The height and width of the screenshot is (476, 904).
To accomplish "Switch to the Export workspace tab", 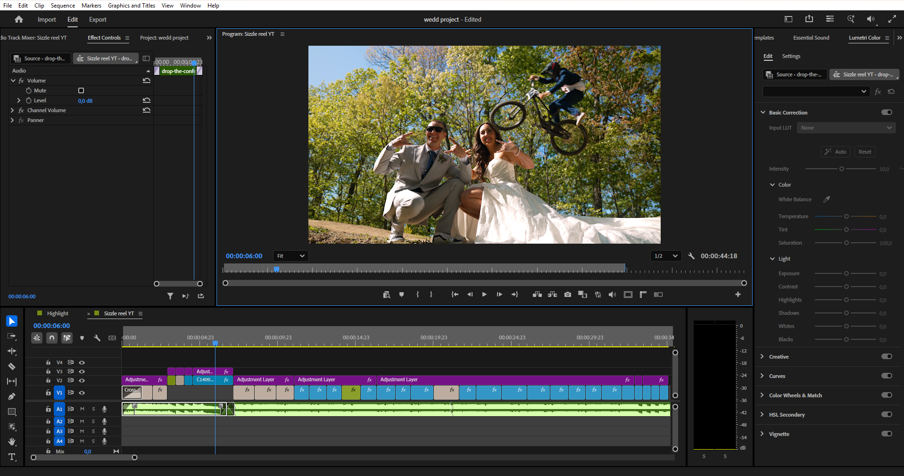I will tap(98, 19).
